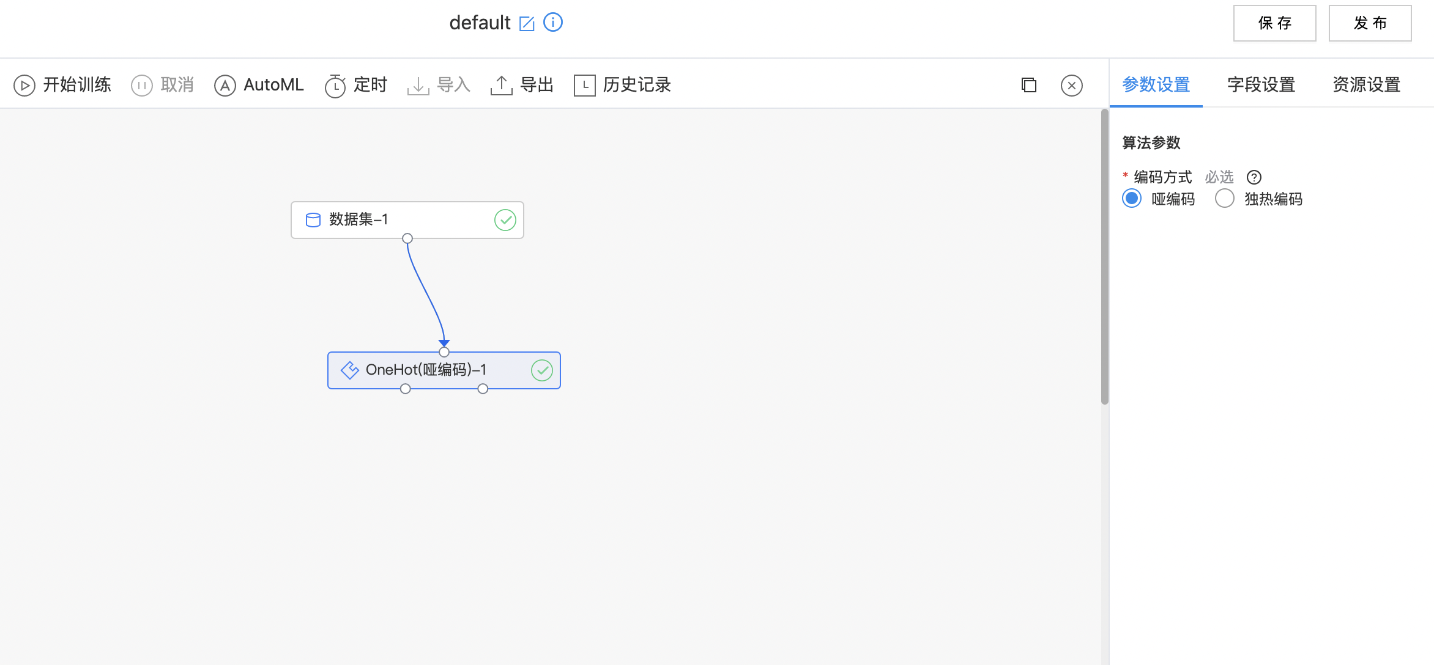Click the 导出 upload arrow icon
Viewport: 1434px width, 665px height.
tap(502, 86)
